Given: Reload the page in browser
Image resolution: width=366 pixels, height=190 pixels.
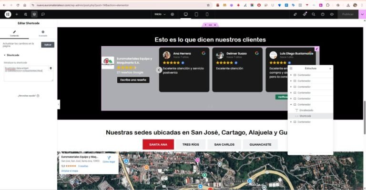Looking at the screenshot, I should [x=18, y=5].
